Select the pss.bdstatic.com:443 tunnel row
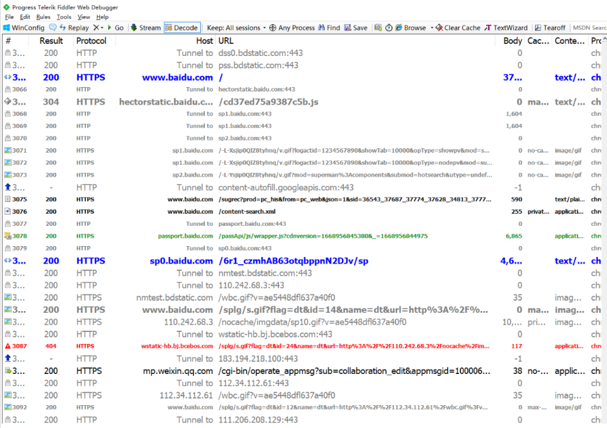Image resolution: width=607 pixels, height=428 pixels. point(303,65)
